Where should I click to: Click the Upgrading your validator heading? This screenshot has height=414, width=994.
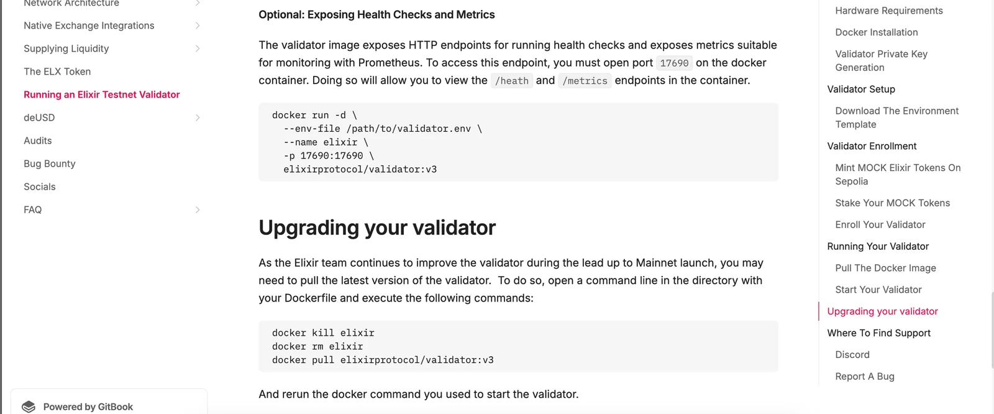click(x=377, y=228)
